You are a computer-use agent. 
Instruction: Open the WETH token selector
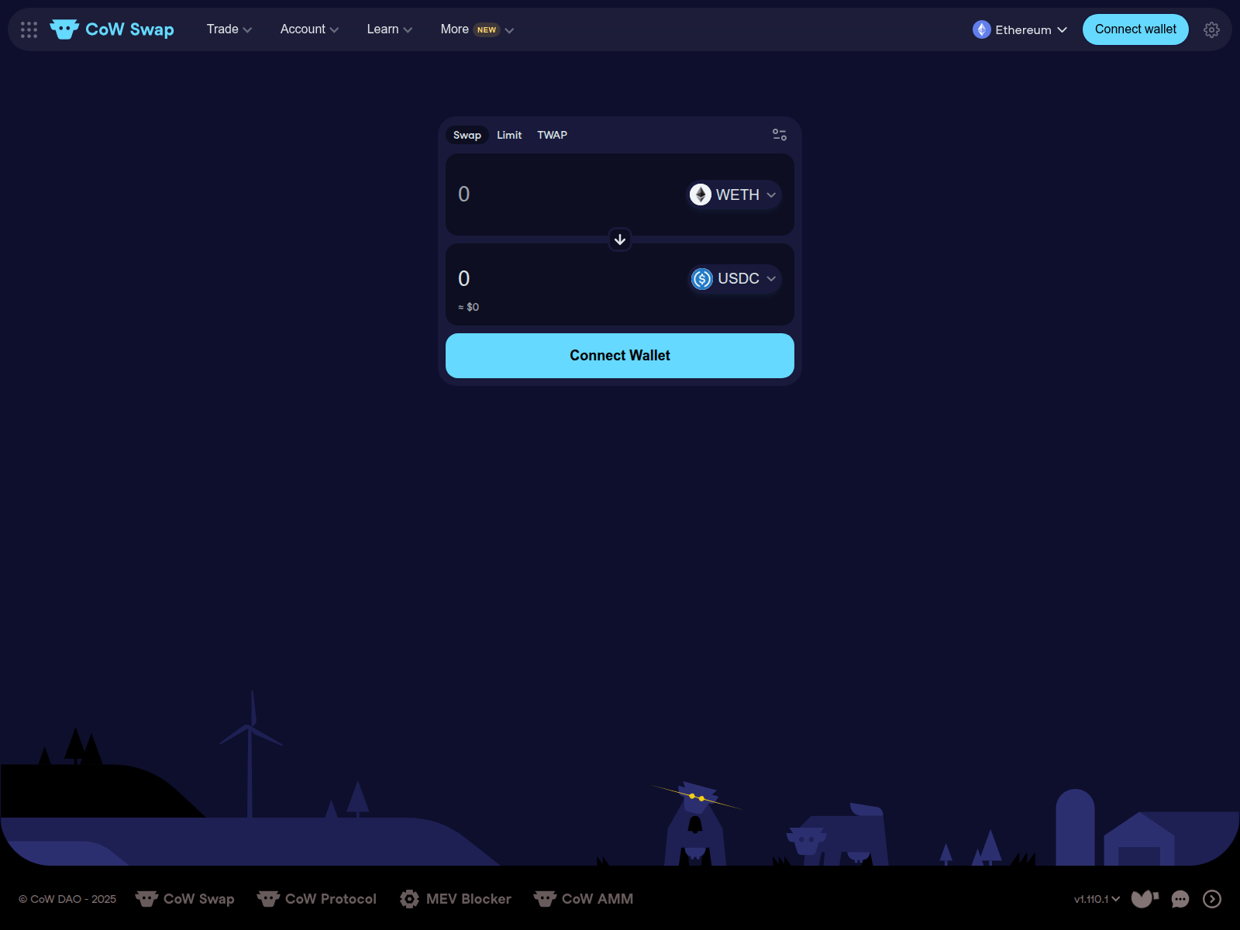732,195
